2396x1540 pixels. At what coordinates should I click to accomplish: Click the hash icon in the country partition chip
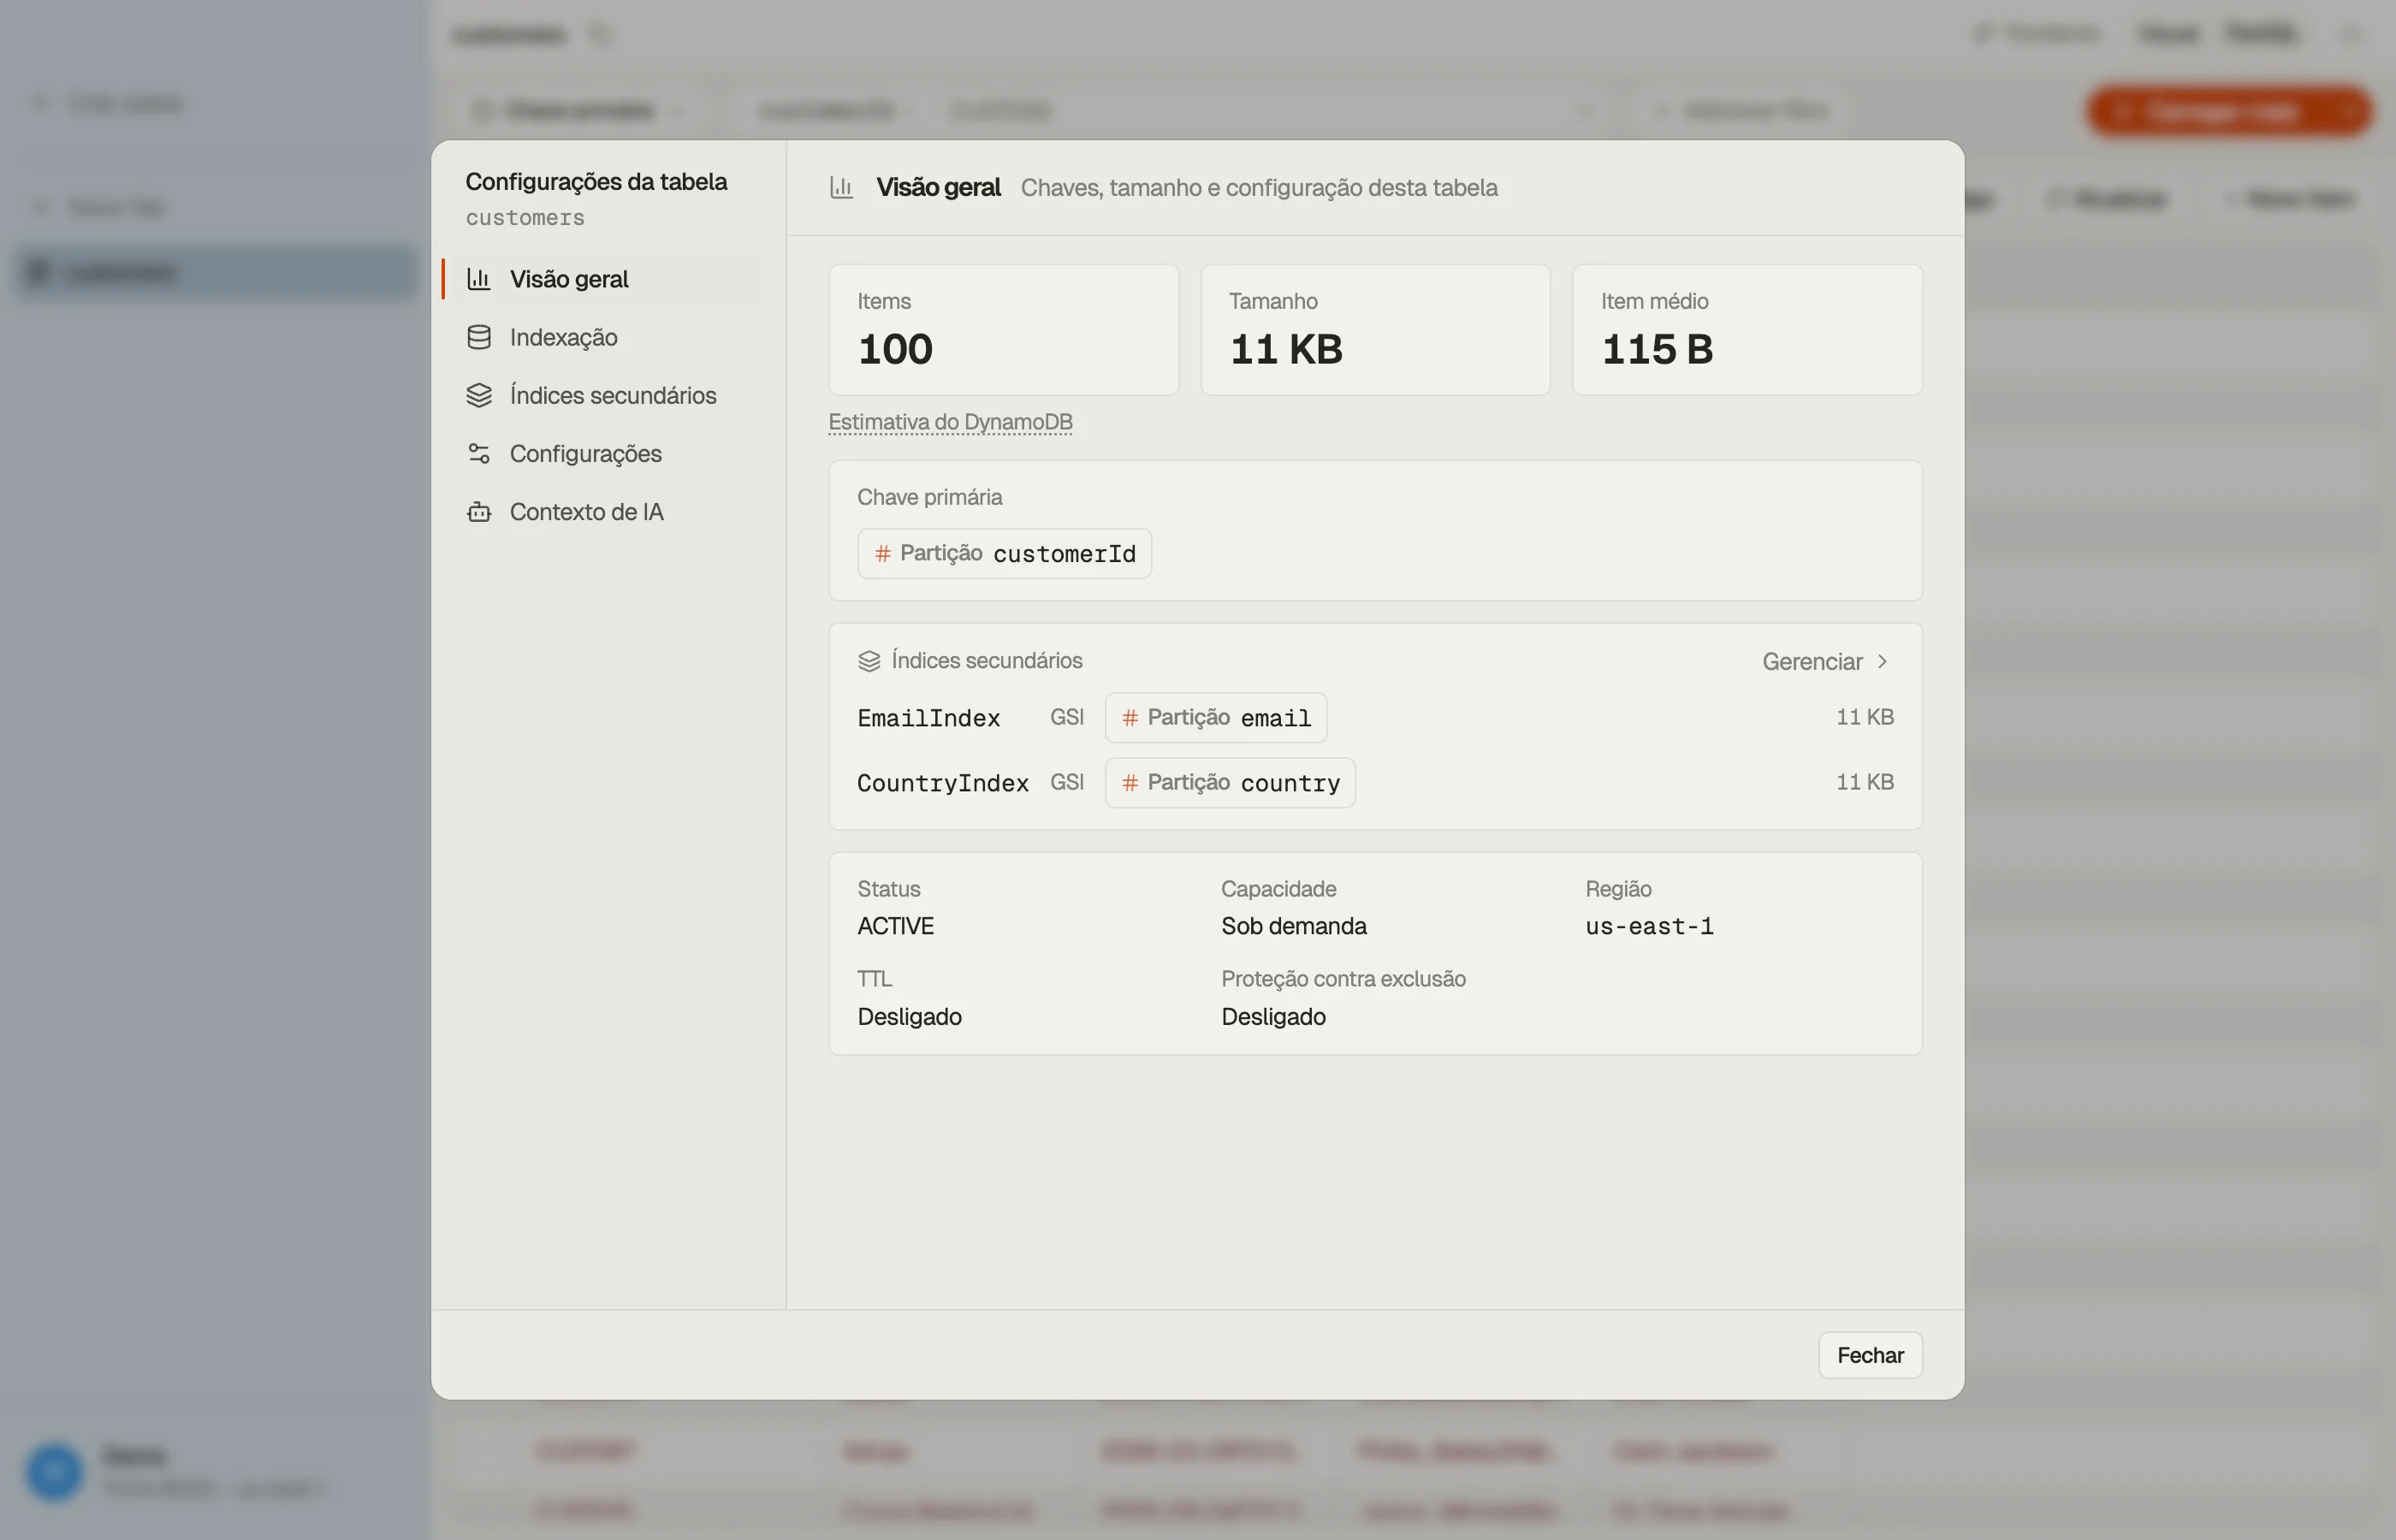(1130, 783)
